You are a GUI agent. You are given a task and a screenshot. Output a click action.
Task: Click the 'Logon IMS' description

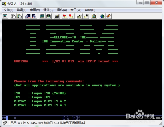pos(41,97)
